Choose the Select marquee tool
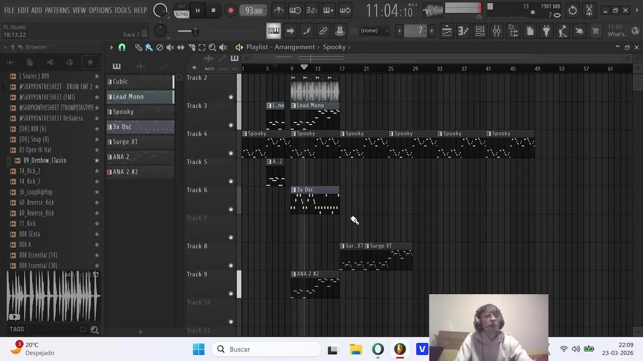This screenshot has height=361, width=643. click(202, 47)
